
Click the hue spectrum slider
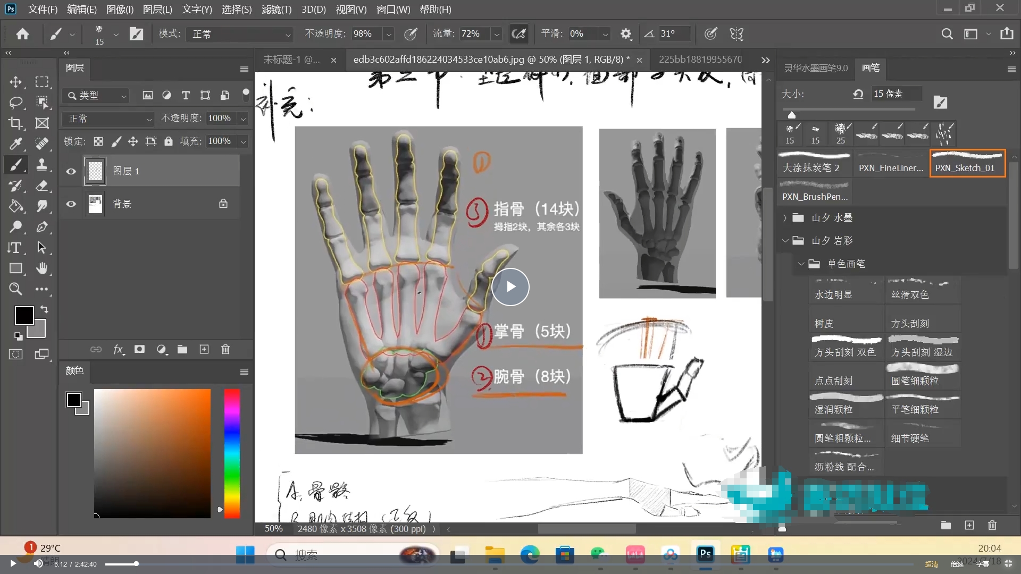(x=232, y=453)
